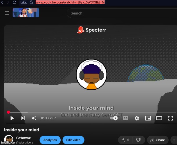Open the player settings gear
The height and width of the screenshot is (145, 177).
[137, 118]
